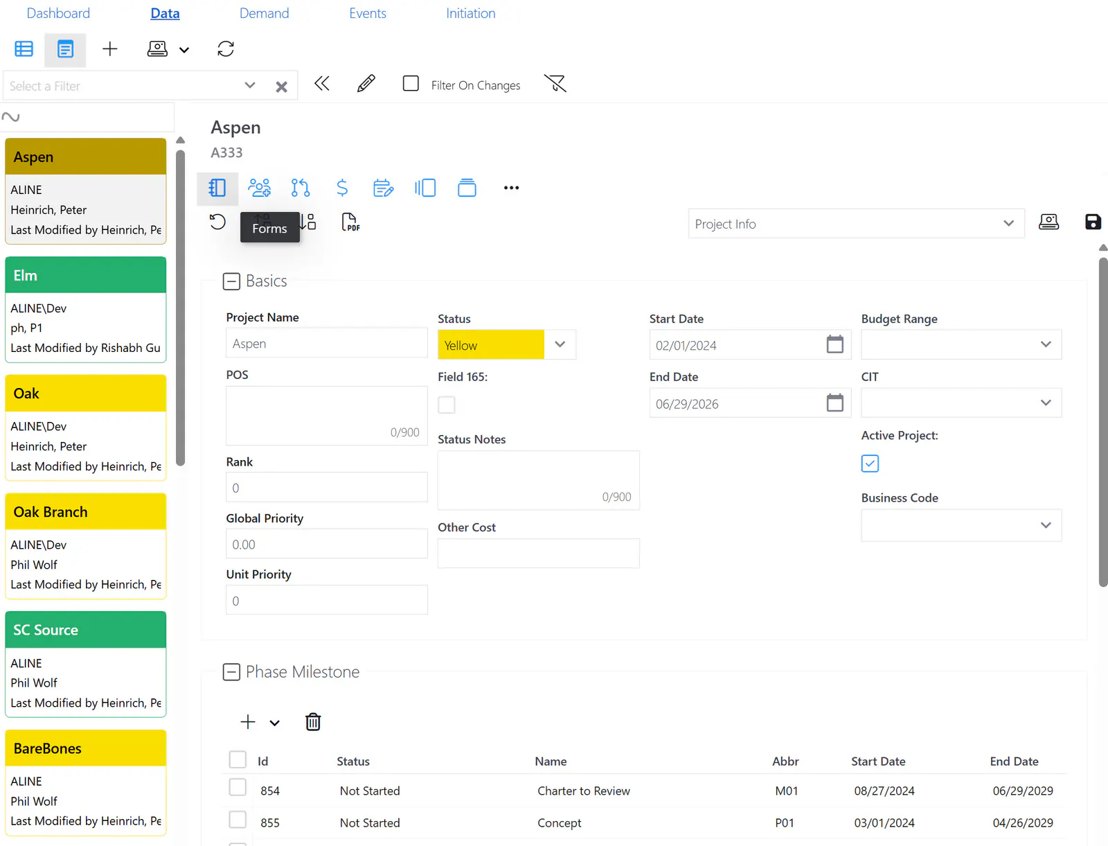The image size is (1108, 846).
Task: Select milestone row 855 checkbox
Action: pyautogui.click(x=238, y=820)
